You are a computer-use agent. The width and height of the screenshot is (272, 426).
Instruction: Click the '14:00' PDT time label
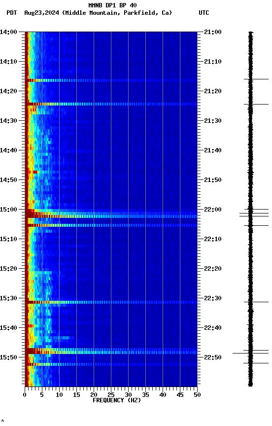(8, 32)
